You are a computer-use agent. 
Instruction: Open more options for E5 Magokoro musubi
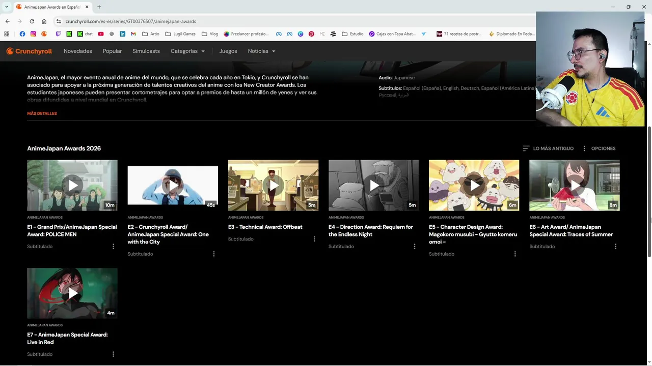coord(514,254)
